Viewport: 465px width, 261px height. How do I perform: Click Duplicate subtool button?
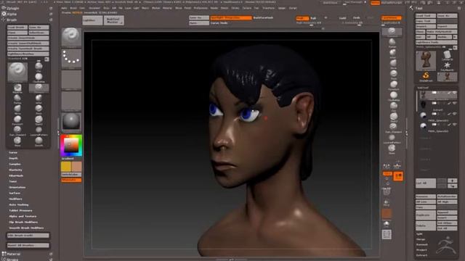click(x=426, y=215)
